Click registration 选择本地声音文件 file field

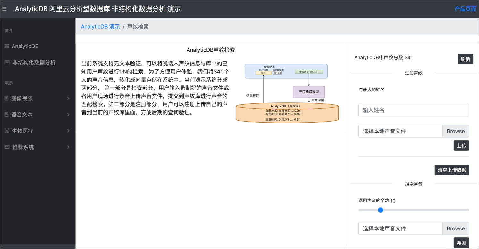click(x=400, y=131)
